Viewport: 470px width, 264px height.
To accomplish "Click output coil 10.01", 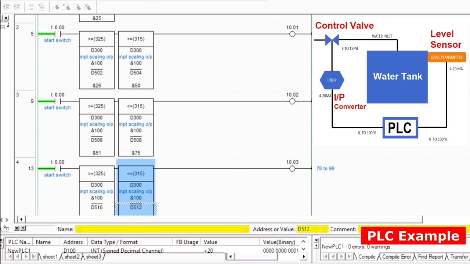I will click(x=292, y=34).
